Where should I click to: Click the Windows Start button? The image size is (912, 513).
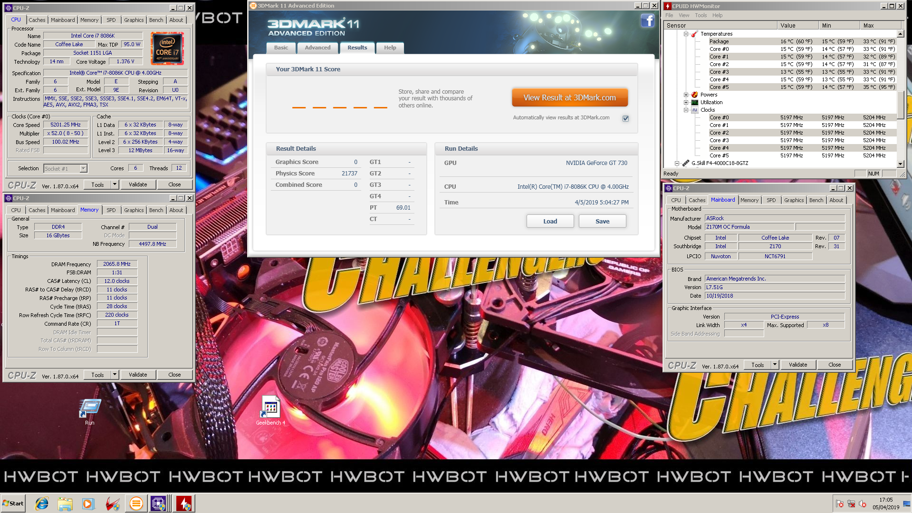click(x=13, y=503)
